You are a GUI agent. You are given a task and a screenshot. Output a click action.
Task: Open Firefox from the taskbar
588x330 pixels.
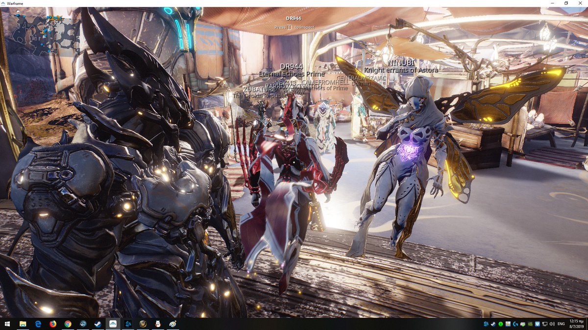53,324
